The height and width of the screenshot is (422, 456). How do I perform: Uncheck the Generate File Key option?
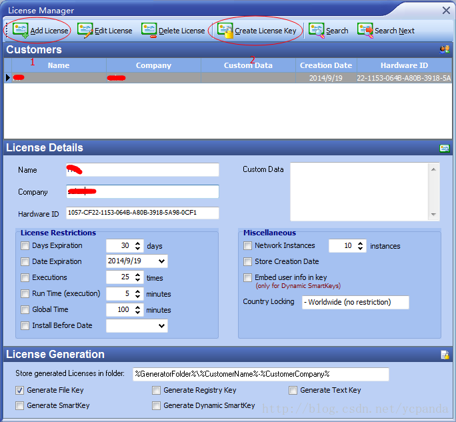coord(19,390)
